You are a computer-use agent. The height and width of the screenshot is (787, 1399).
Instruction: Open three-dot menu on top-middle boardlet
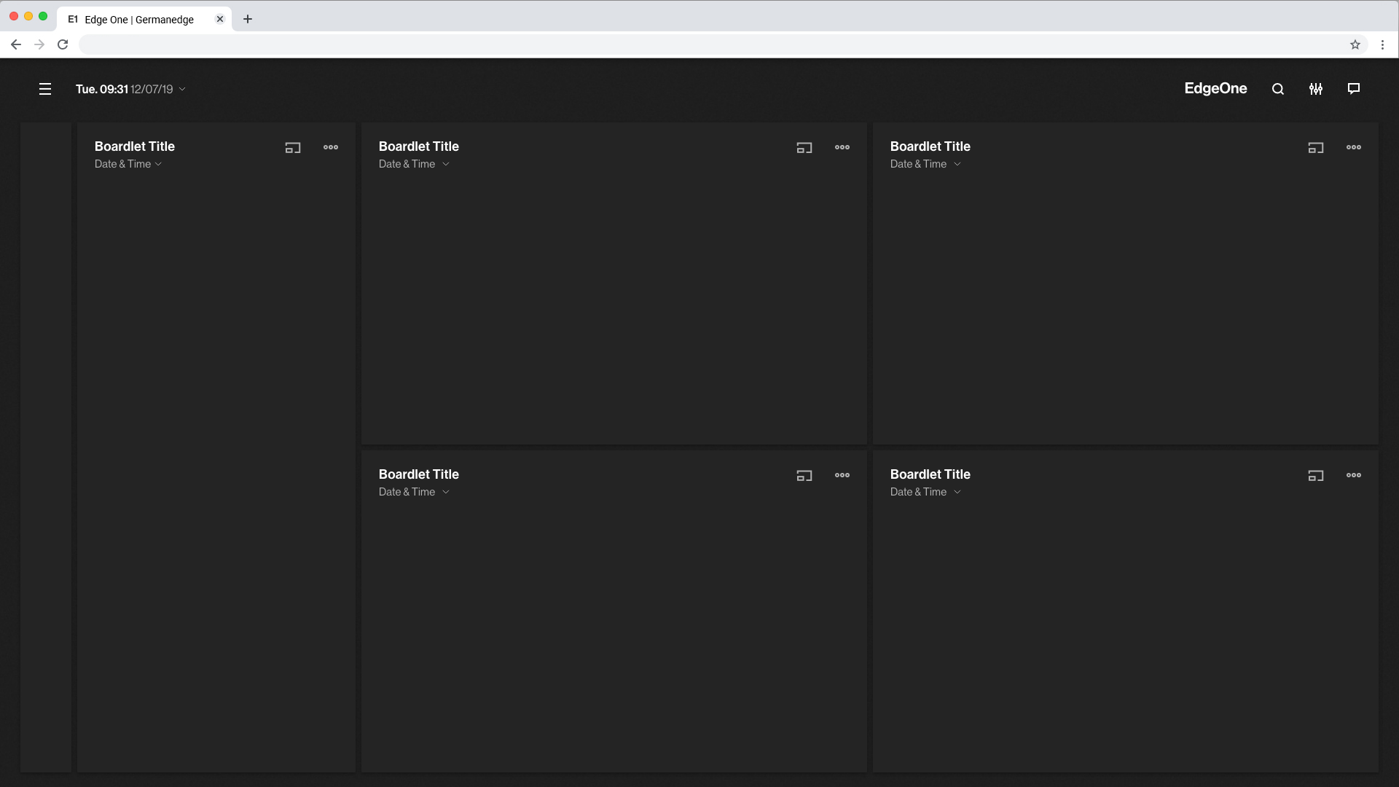pos(842,147)
